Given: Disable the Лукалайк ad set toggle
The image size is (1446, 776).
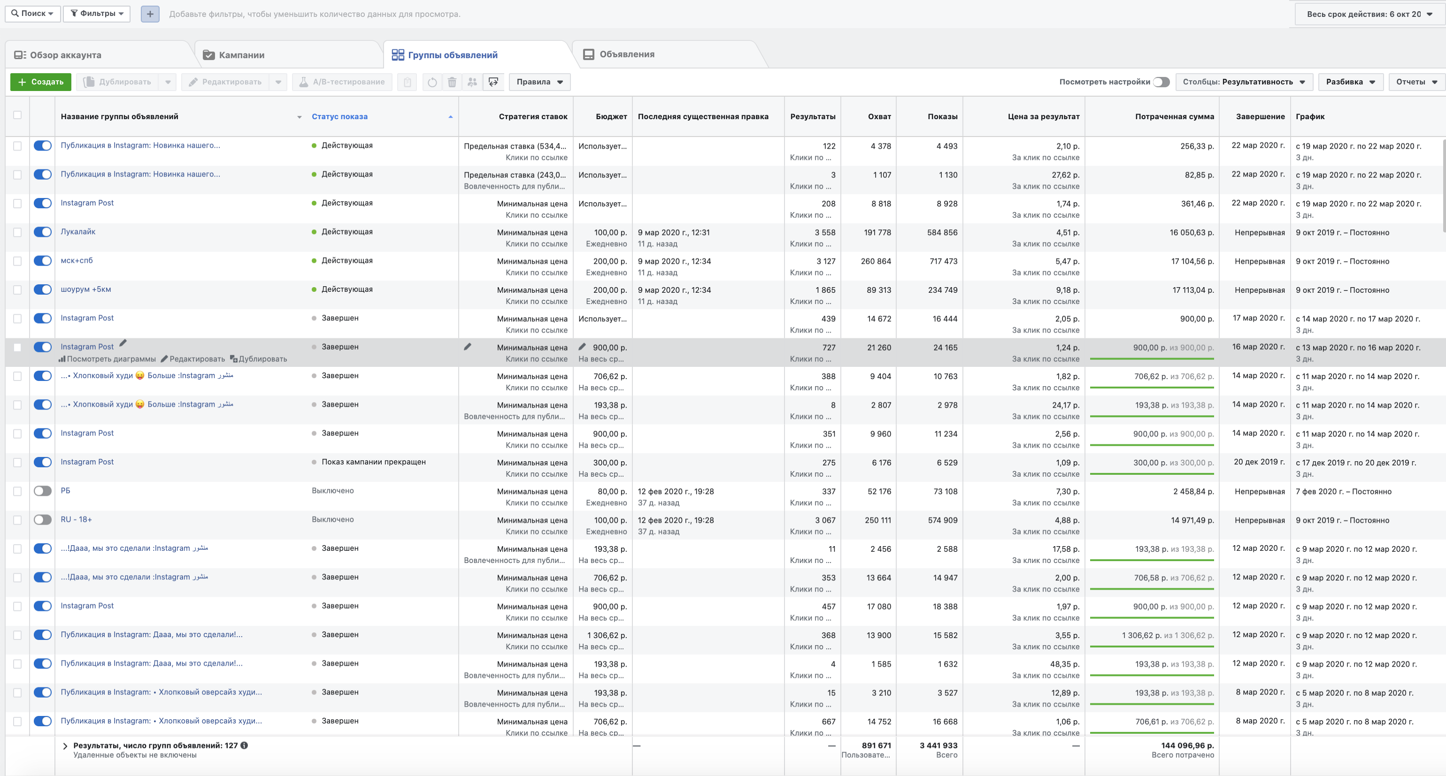Looking at the screenshot, I should pyautogui.click(x=43, y=232).
